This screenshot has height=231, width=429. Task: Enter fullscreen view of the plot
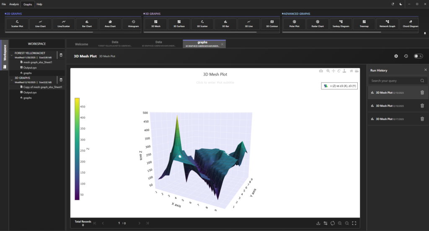coord(354,223)
